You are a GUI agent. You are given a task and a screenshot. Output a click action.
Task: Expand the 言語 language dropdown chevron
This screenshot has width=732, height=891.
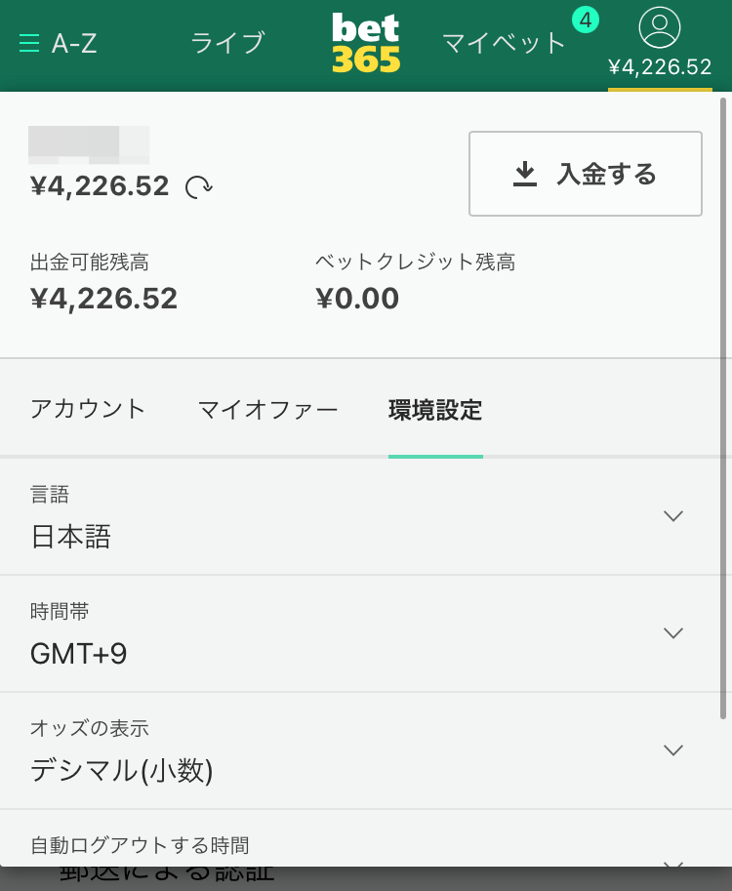tap(673, 516)
